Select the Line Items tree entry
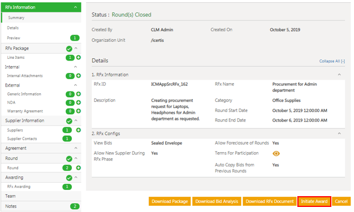 pos(16,58)
